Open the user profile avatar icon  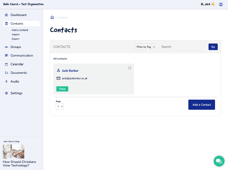pyautogui.click(x=221, y=4)
